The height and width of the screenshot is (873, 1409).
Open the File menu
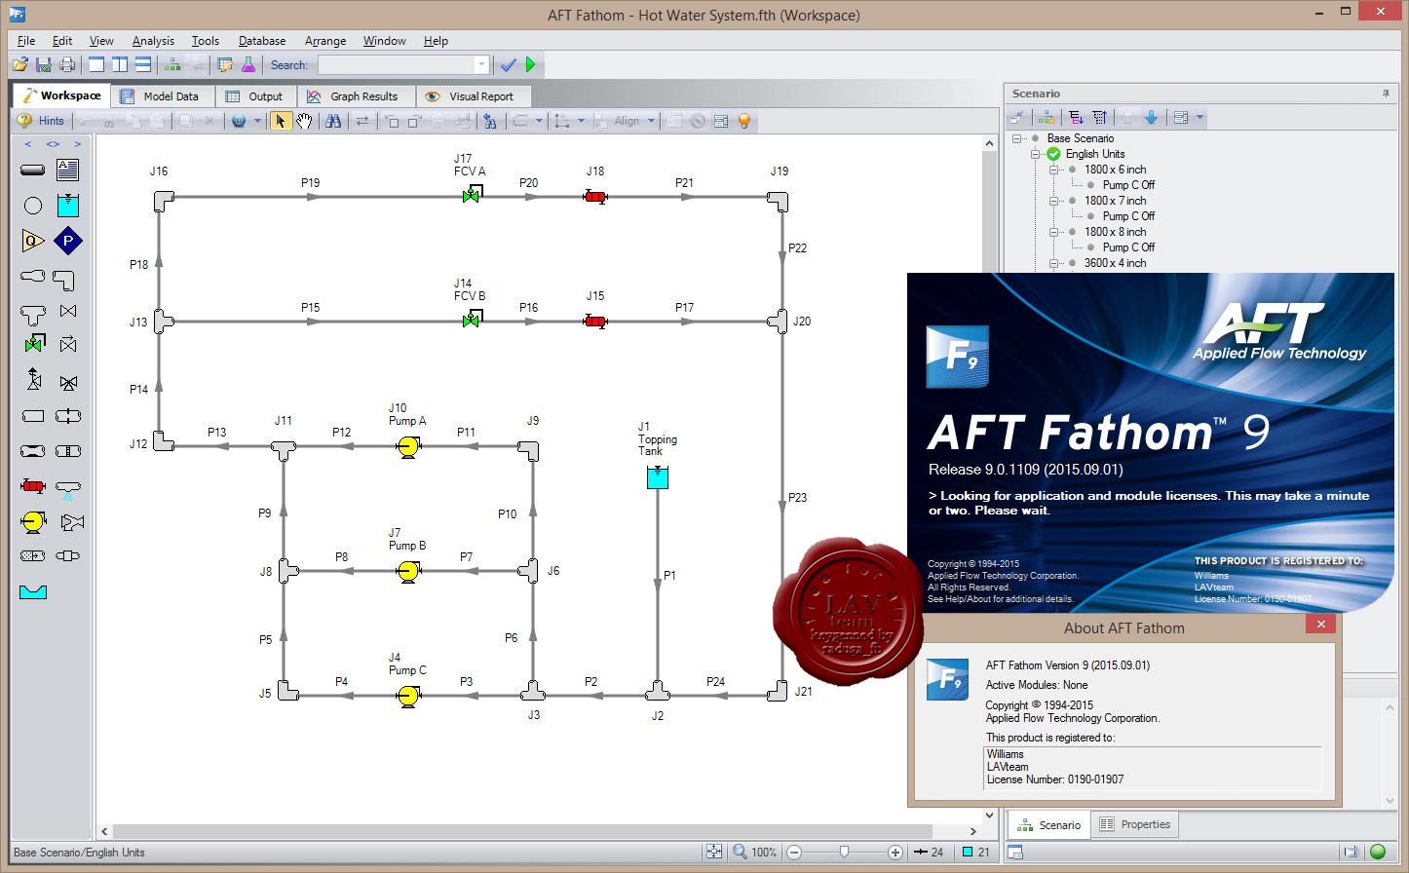pyautogui.click(x=26, y=41)
